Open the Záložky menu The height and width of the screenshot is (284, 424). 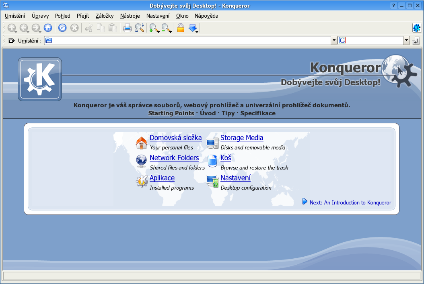pos(105,16)
